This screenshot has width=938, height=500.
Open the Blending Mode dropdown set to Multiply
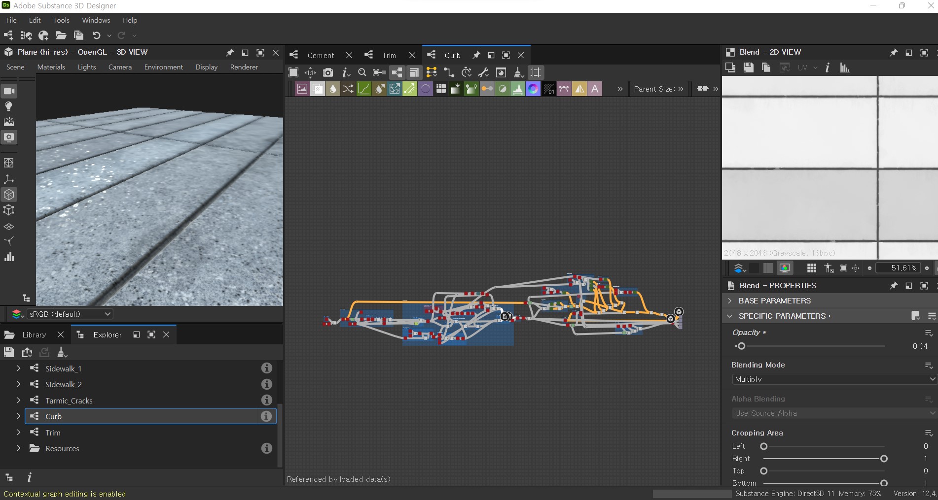[833, 379]
